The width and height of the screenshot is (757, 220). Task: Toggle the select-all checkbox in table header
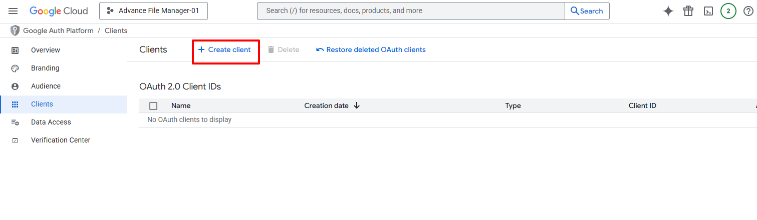pos(153,105)
